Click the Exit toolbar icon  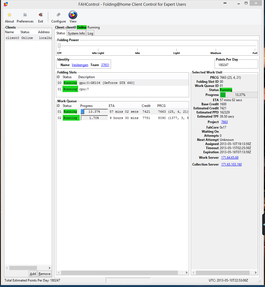(x=41, y=18)
